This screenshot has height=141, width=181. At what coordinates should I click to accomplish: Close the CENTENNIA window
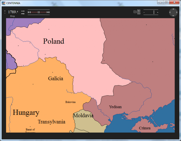[x=174, y=2]
